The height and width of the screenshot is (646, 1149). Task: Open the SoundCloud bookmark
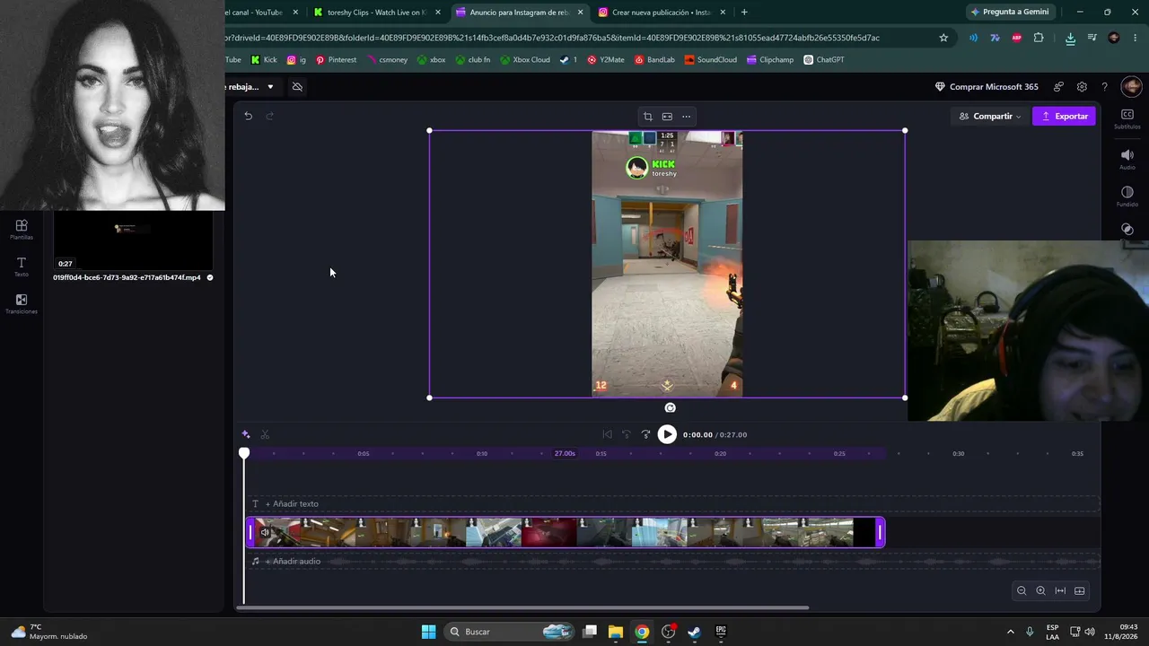click(x=710, y=60)
